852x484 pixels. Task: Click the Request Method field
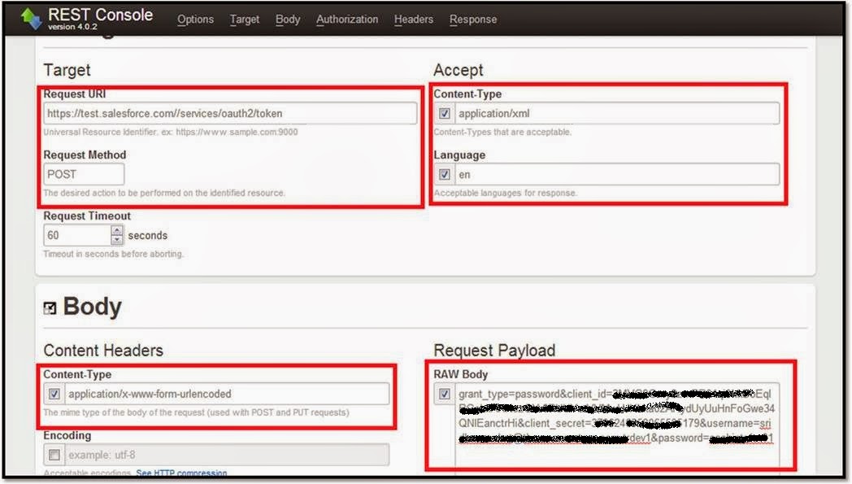pyautogui.click(x=84, y=173)
